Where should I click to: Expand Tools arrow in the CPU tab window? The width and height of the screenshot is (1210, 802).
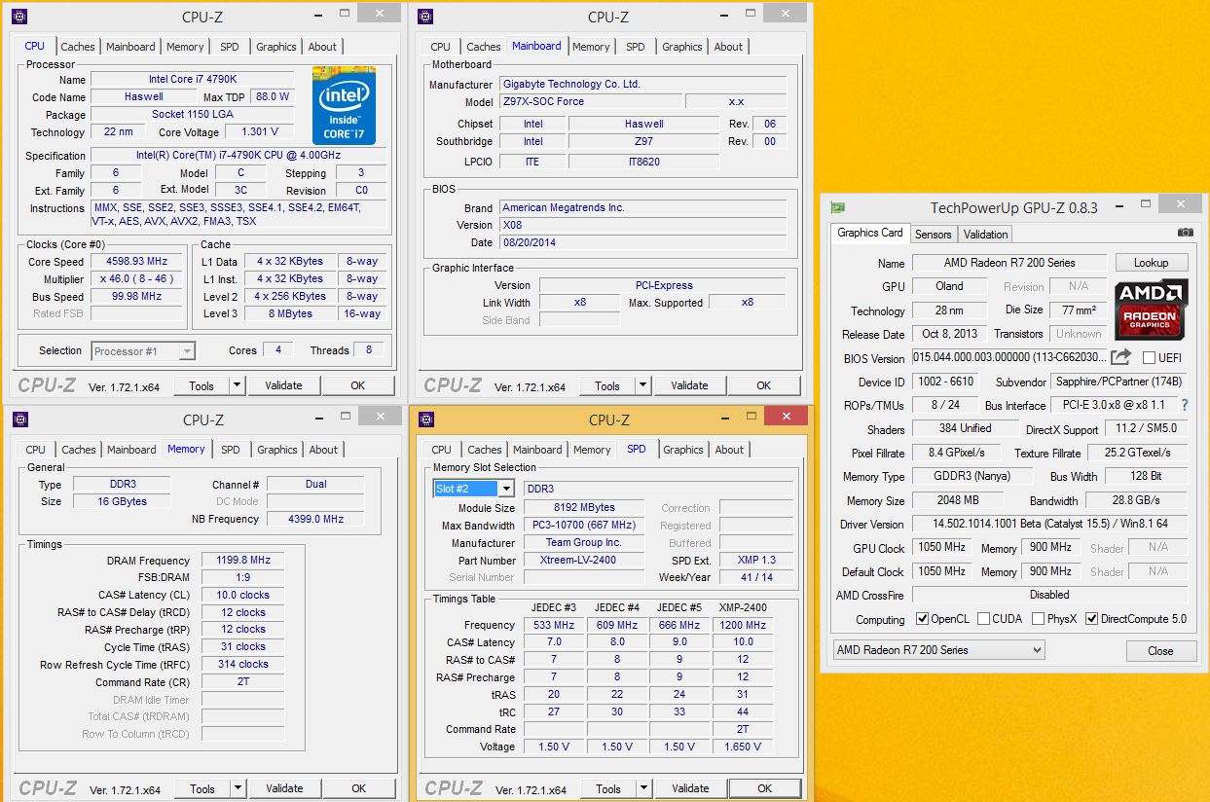pyautogui.click(x=237, y=385)
